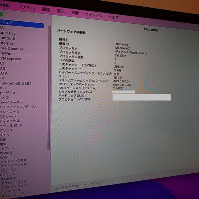Select WWAN in the sidebar
Screen dimensions: 199x199
pos(6,153)
